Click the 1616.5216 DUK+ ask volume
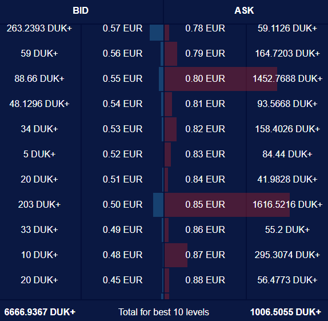The width and height of the screenshot is (328, 321). (x=287, y=204)
